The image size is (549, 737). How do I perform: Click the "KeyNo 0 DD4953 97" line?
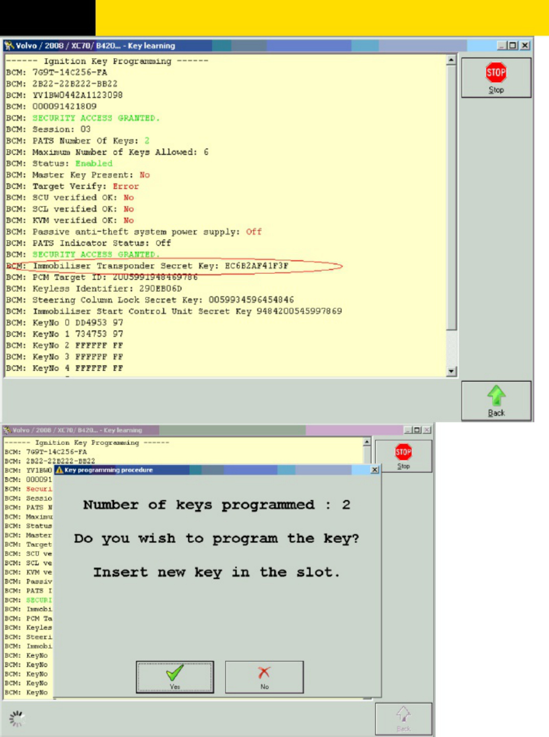[65, 323]
